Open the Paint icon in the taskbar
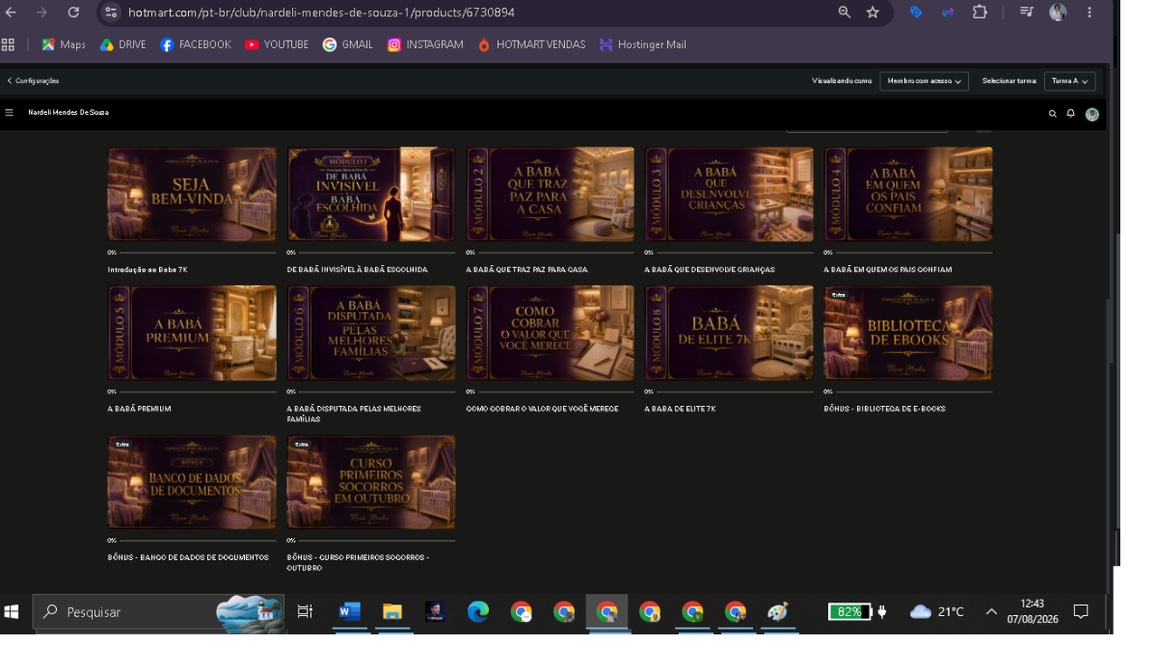The height and width of the screenshot is (672, 1157). pos(777,612)
